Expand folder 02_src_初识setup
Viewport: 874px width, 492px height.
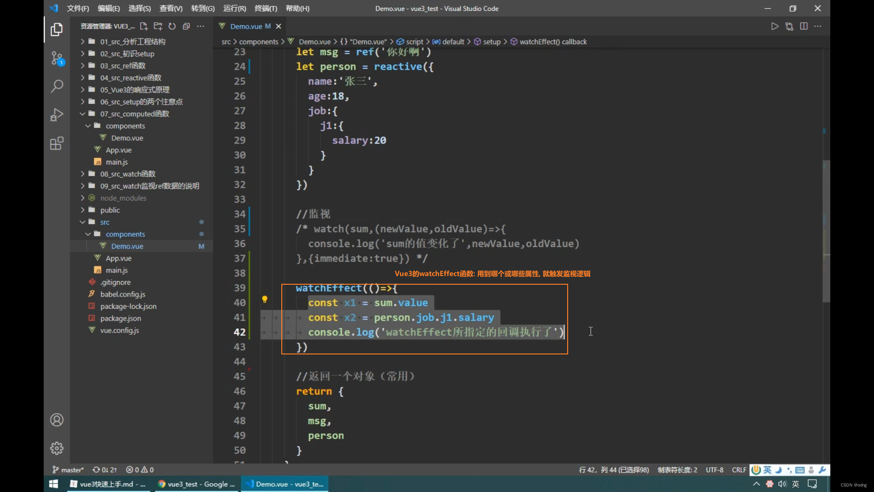pos(127,54)
